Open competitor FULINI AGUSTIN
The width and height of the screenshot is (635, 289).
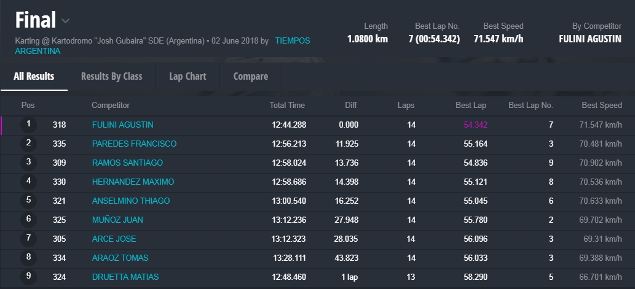(122, 125)
